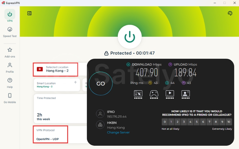Viewport: 239px width, 149px height.
Task: Open the theme palette icon
Action: pos(230,13)
